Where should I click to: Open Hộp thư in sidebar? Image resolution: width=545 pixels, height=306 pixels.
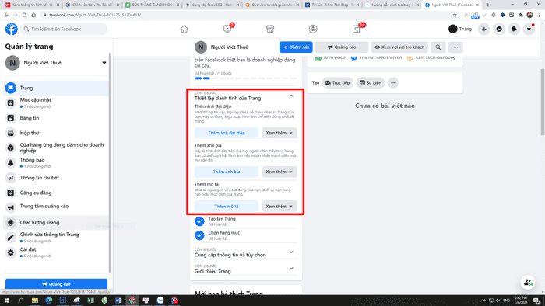click(55, 133)
